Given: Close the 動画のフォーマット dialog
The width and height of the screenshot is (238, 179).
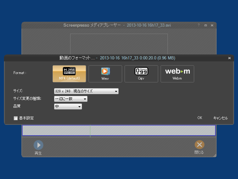Looking at the screenshot, I should click(x=229, y=58).
